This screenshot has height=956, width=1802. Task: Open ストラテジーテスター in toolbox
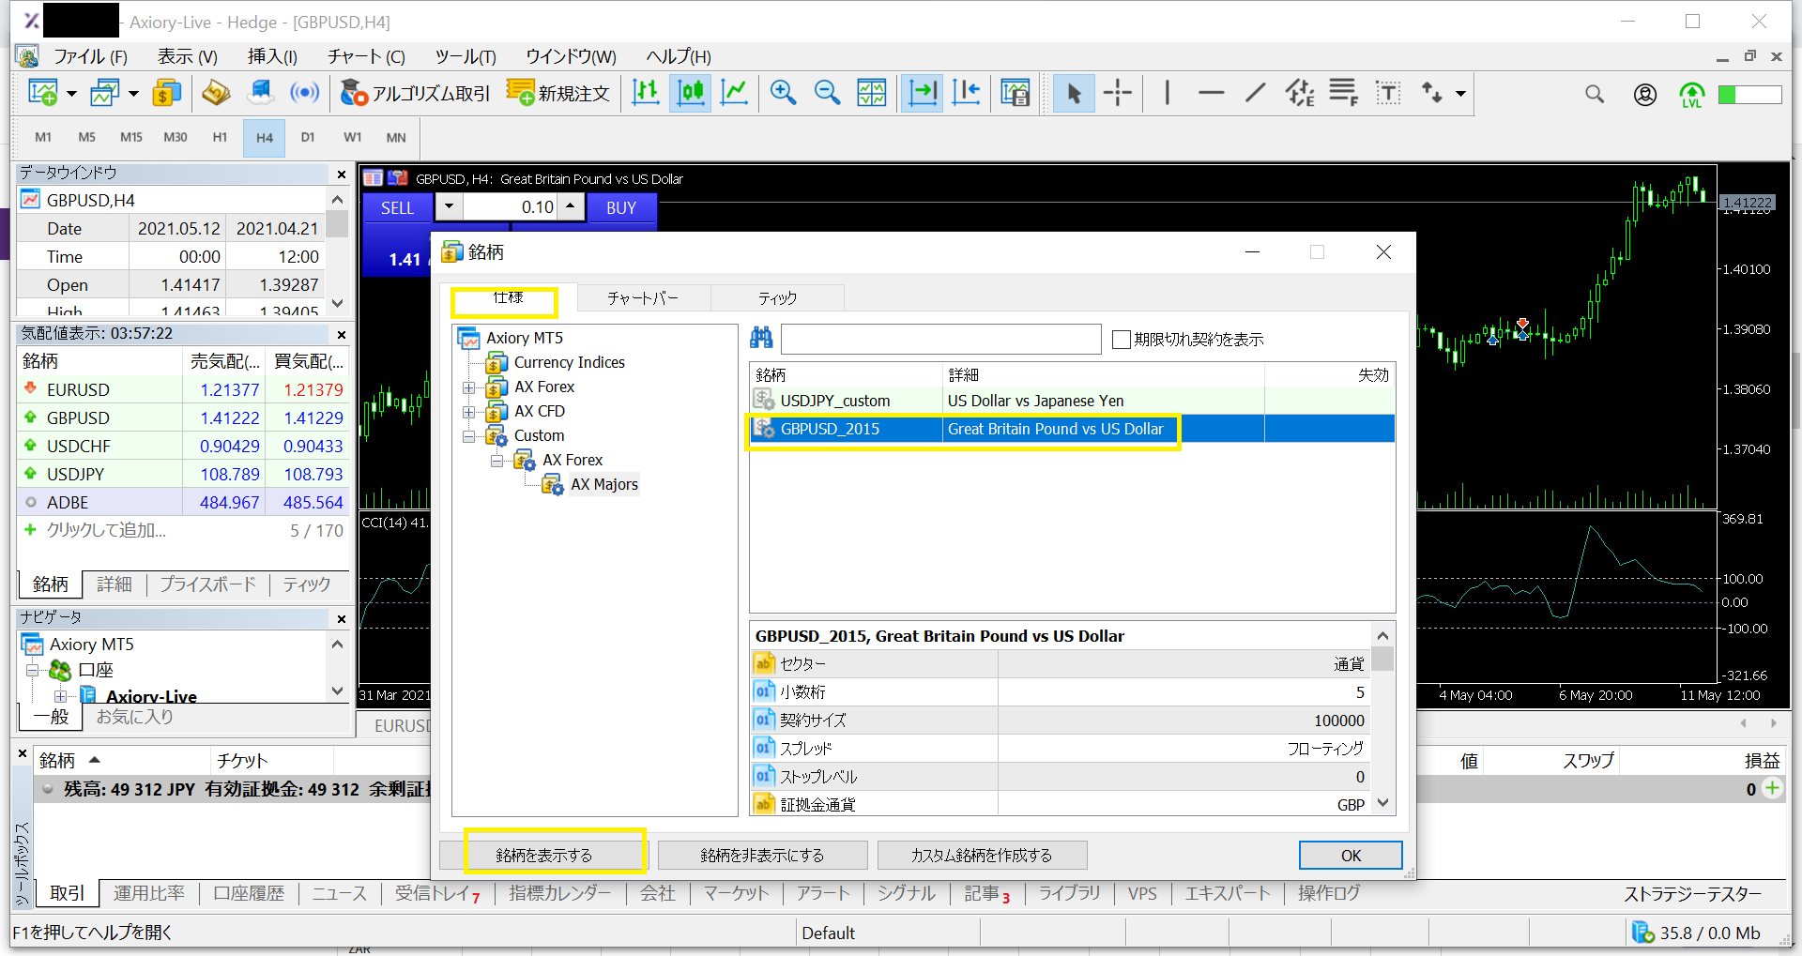pos(1692,894)
